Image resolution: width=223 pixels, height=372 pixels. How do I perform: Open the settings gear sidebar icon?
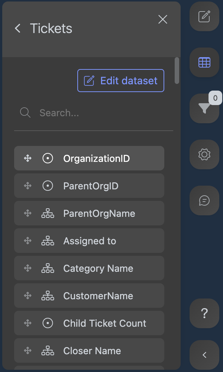pos(204,154)
